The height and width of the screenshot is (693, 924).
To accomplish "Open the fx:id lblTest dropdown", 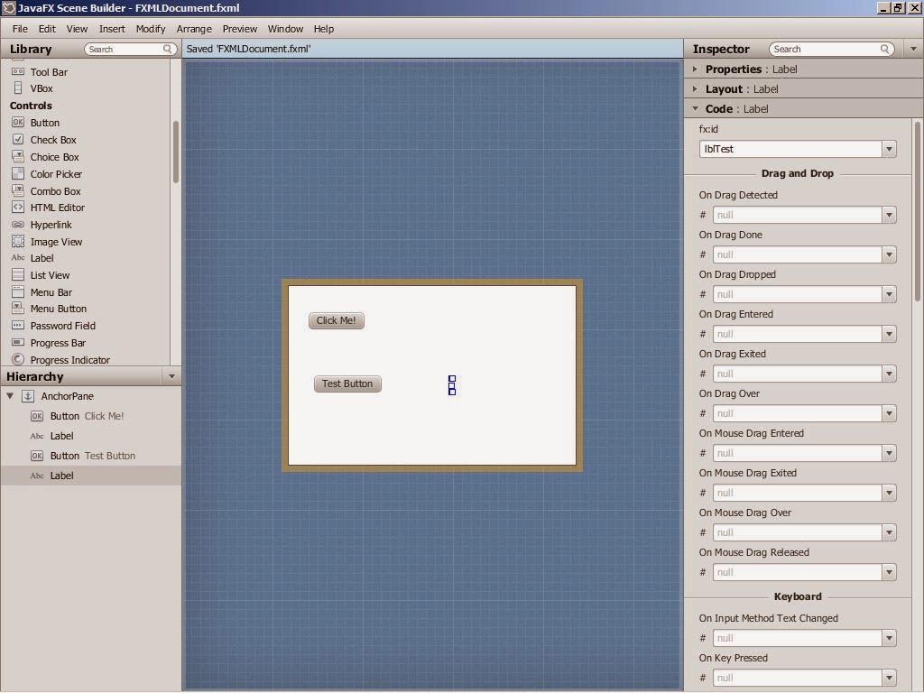I will pyautogui.click(x=889, y=149).
